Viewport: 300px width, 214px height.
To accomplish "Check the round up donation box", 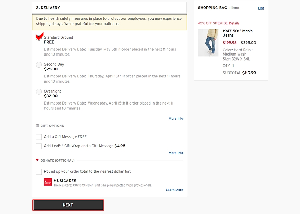I will (x=39, y=172).
